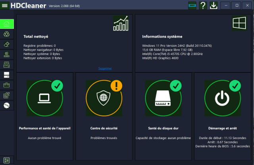Open the Centre de sécurité tile
Screen dimensions: 254x165
click(x=104, y=98)
